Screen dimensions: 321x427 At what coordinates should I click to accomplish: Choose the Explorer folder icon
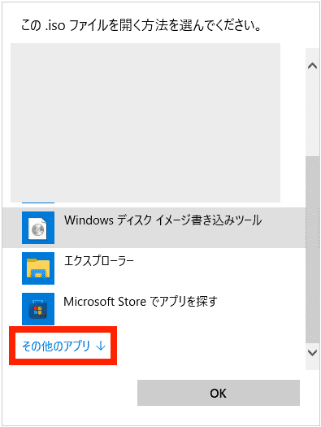click(38, 268)
